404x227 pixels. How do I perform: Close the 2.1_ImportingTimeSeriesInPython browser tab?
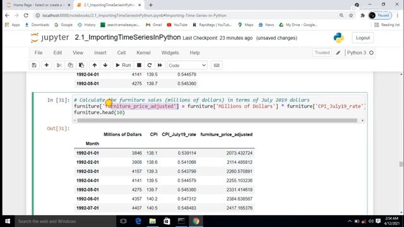(140, 5)
